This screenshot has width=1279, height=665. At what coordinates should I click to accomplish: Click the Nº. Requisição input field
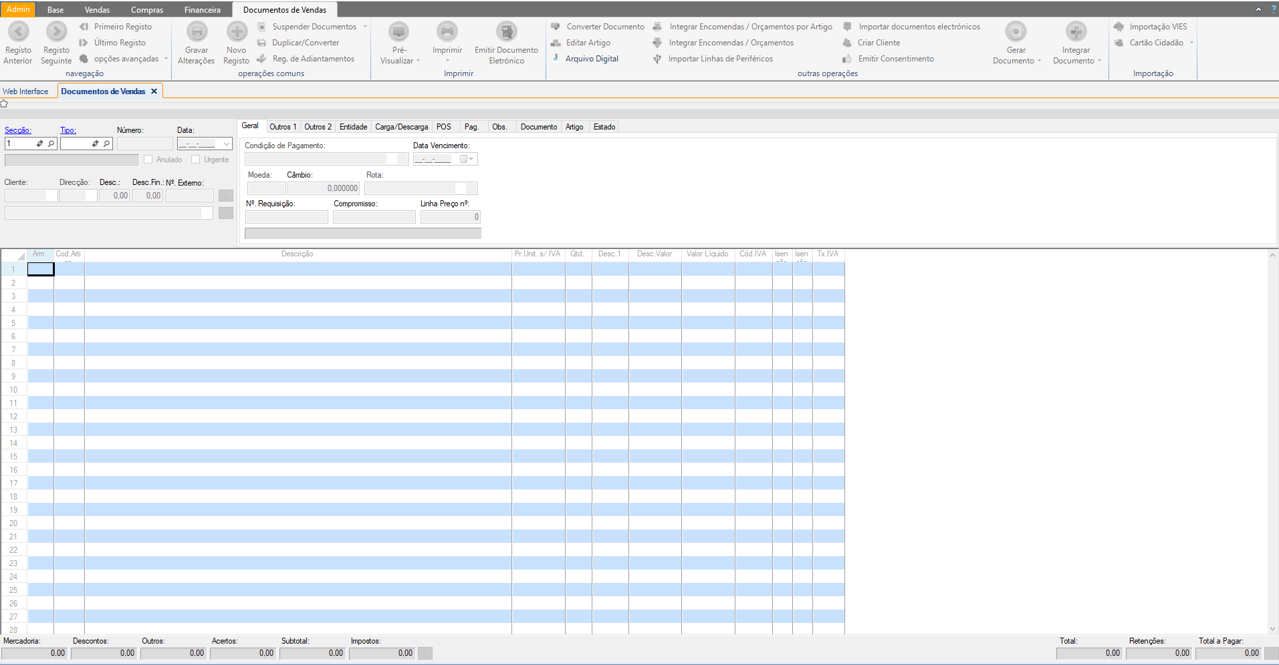(287, 217)
